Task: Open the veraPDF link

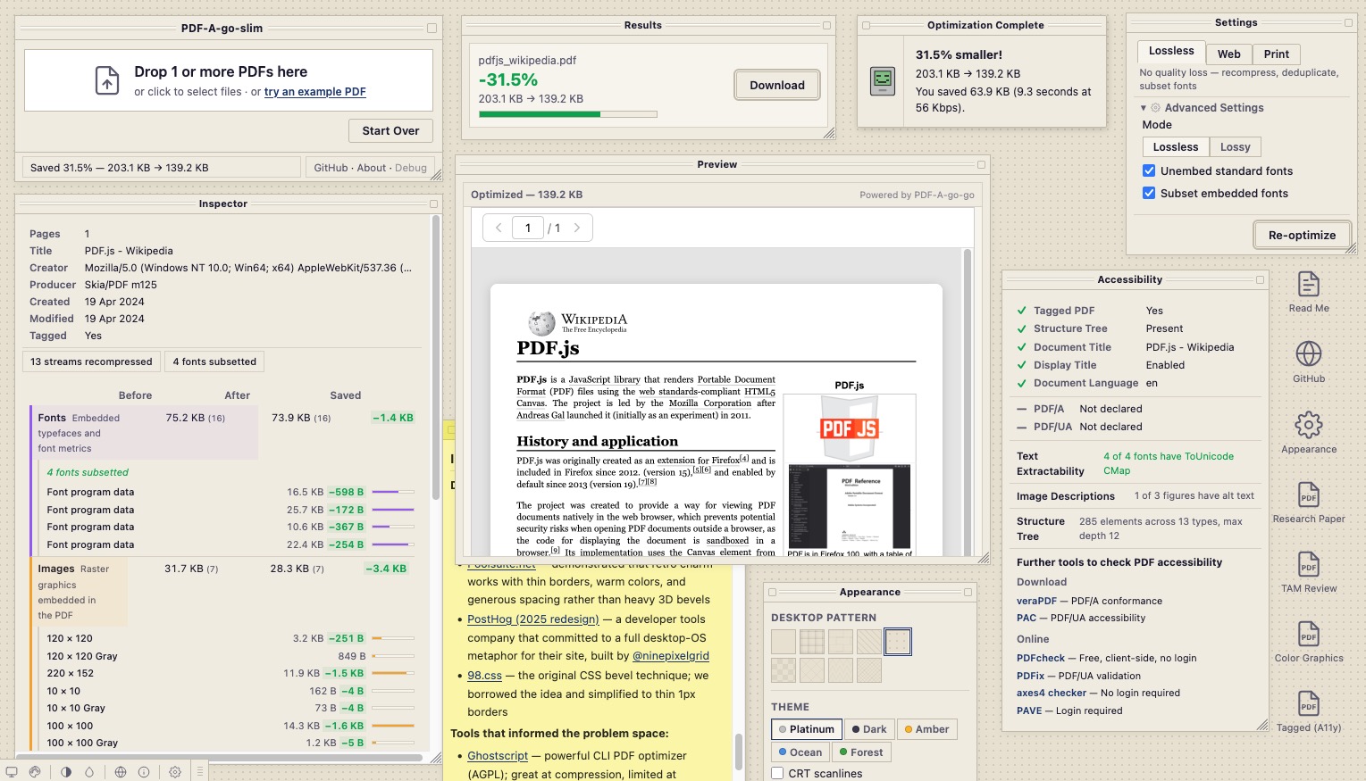Action: (1036, 602)
